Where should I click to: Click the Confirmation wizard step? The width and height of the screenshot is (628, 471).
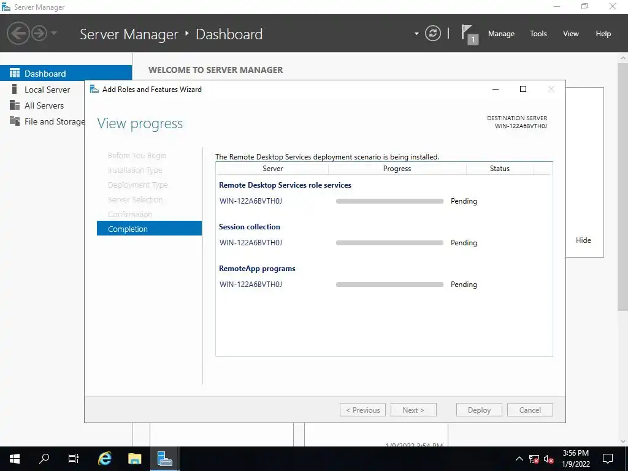[x=130, y=214]
